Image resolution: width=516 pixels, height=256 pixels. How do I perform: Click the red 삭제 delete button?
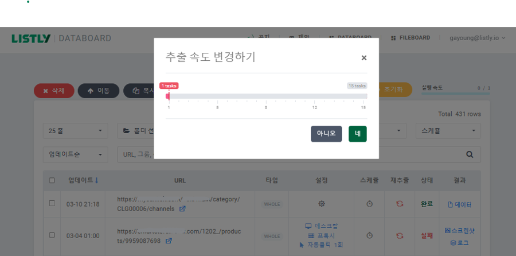[x=54, y=91]
